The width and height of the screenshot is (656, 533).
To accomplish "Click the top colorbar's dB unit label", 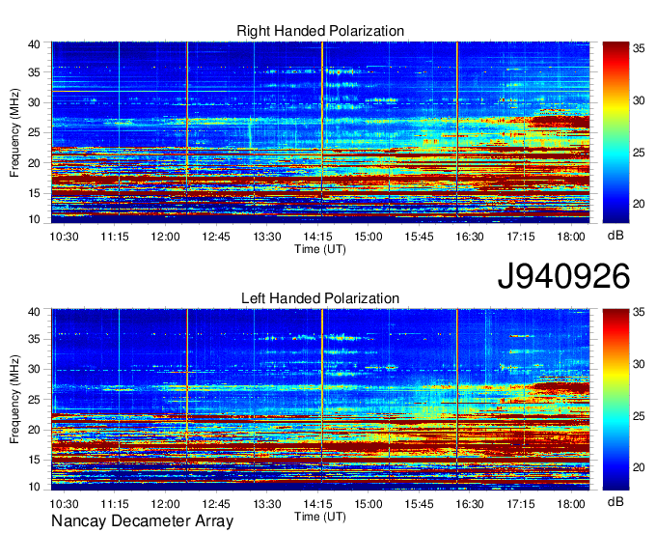I will (615, 236).
